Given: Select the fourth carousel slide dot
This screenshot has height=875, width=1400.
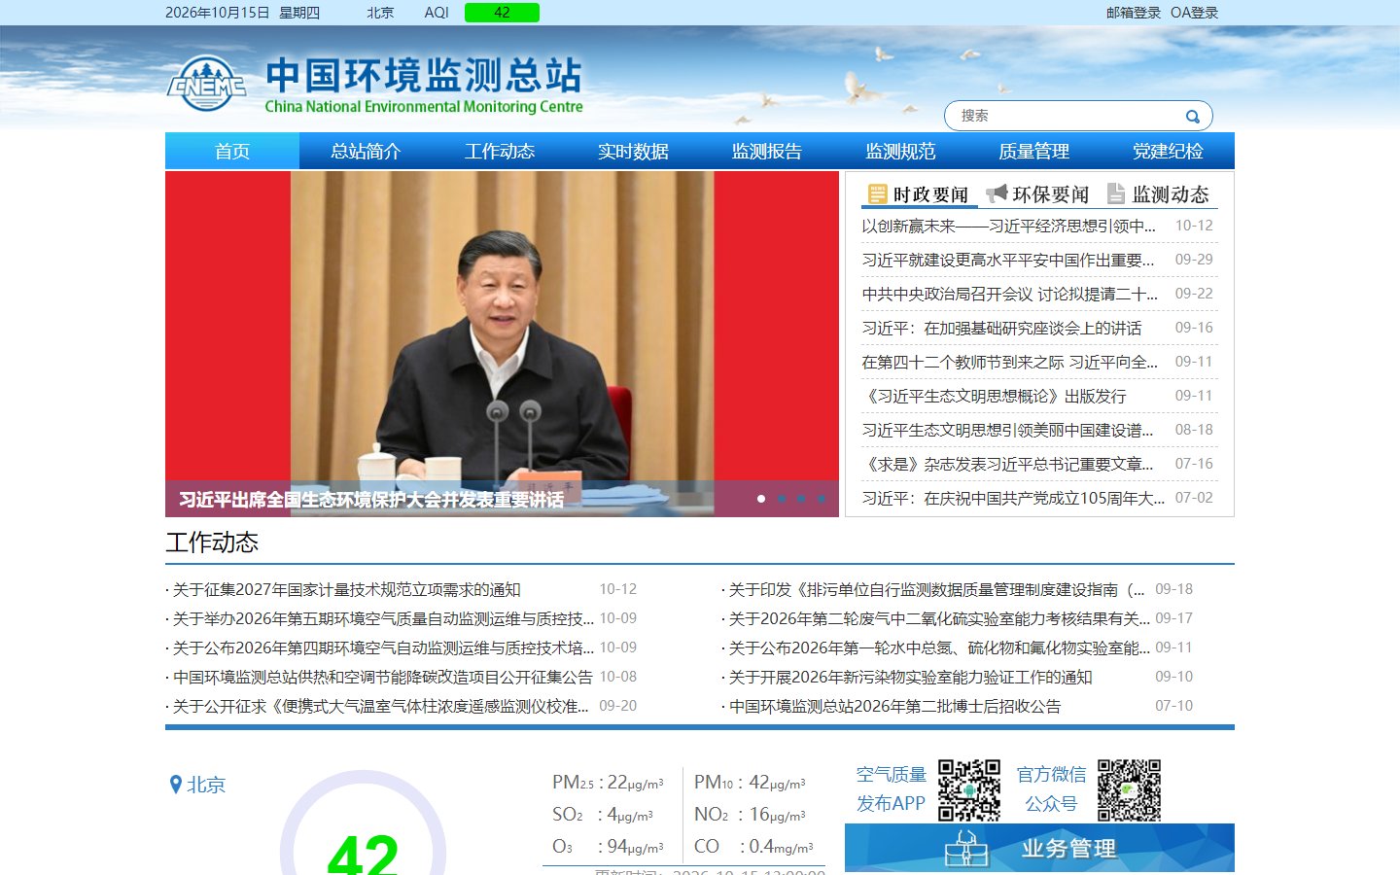Looking at the screenshot, I should pos(822,499).
